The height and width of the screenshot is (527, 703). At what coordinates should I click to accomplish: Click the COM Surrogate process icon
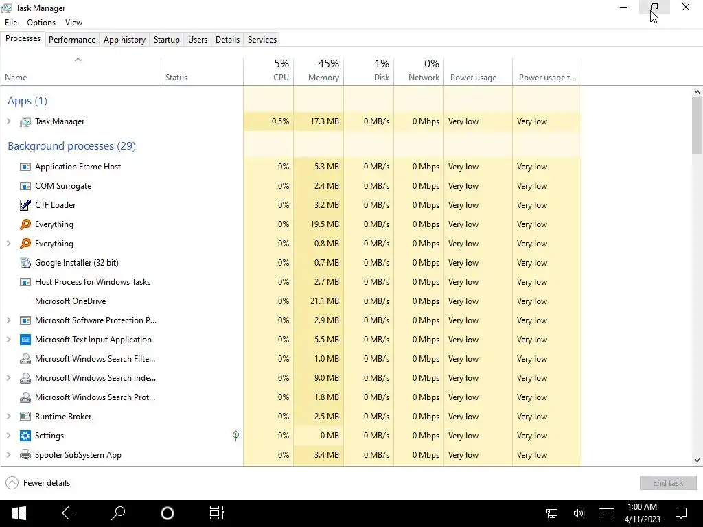click(25, 186)
